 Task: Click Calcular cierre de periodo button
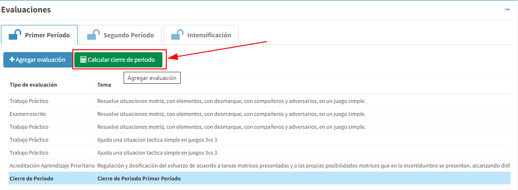coord(118,60)
